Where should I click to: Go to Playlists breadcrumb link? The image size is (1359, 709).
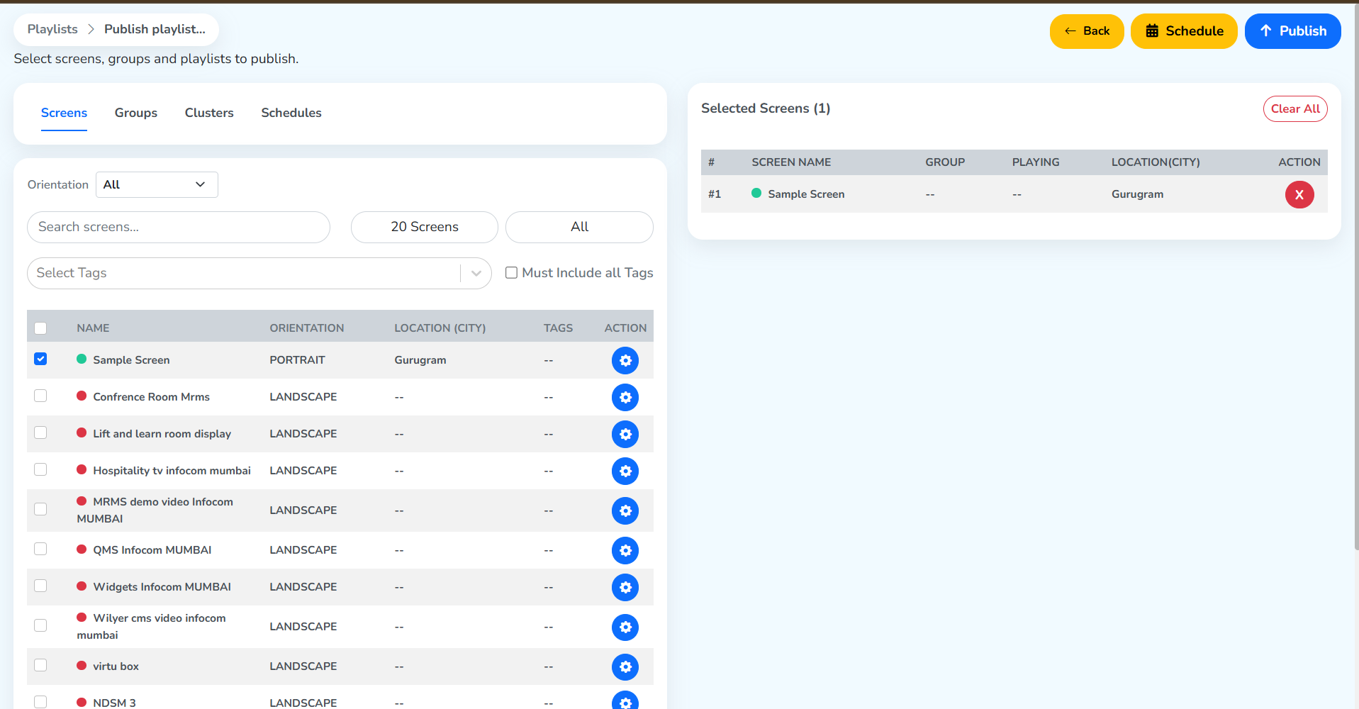click(52, 29)
